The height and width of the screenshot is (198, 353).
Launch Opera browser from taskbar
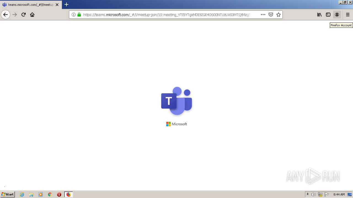pyautogui.click(x=59, y=194)
